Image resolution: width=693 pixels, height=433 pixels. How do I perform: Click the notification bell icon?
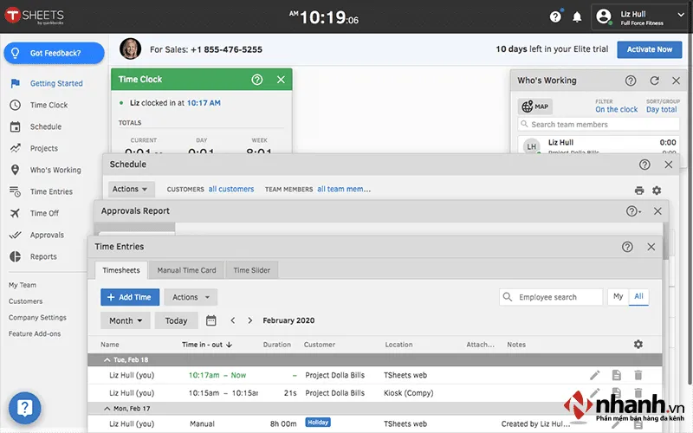(x=578, y=16)
